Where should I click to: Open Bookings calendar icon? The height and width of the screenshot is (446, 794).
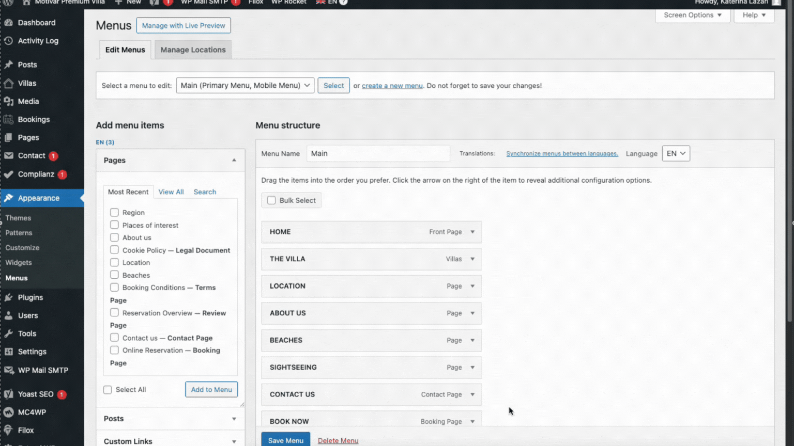[8, 119]
